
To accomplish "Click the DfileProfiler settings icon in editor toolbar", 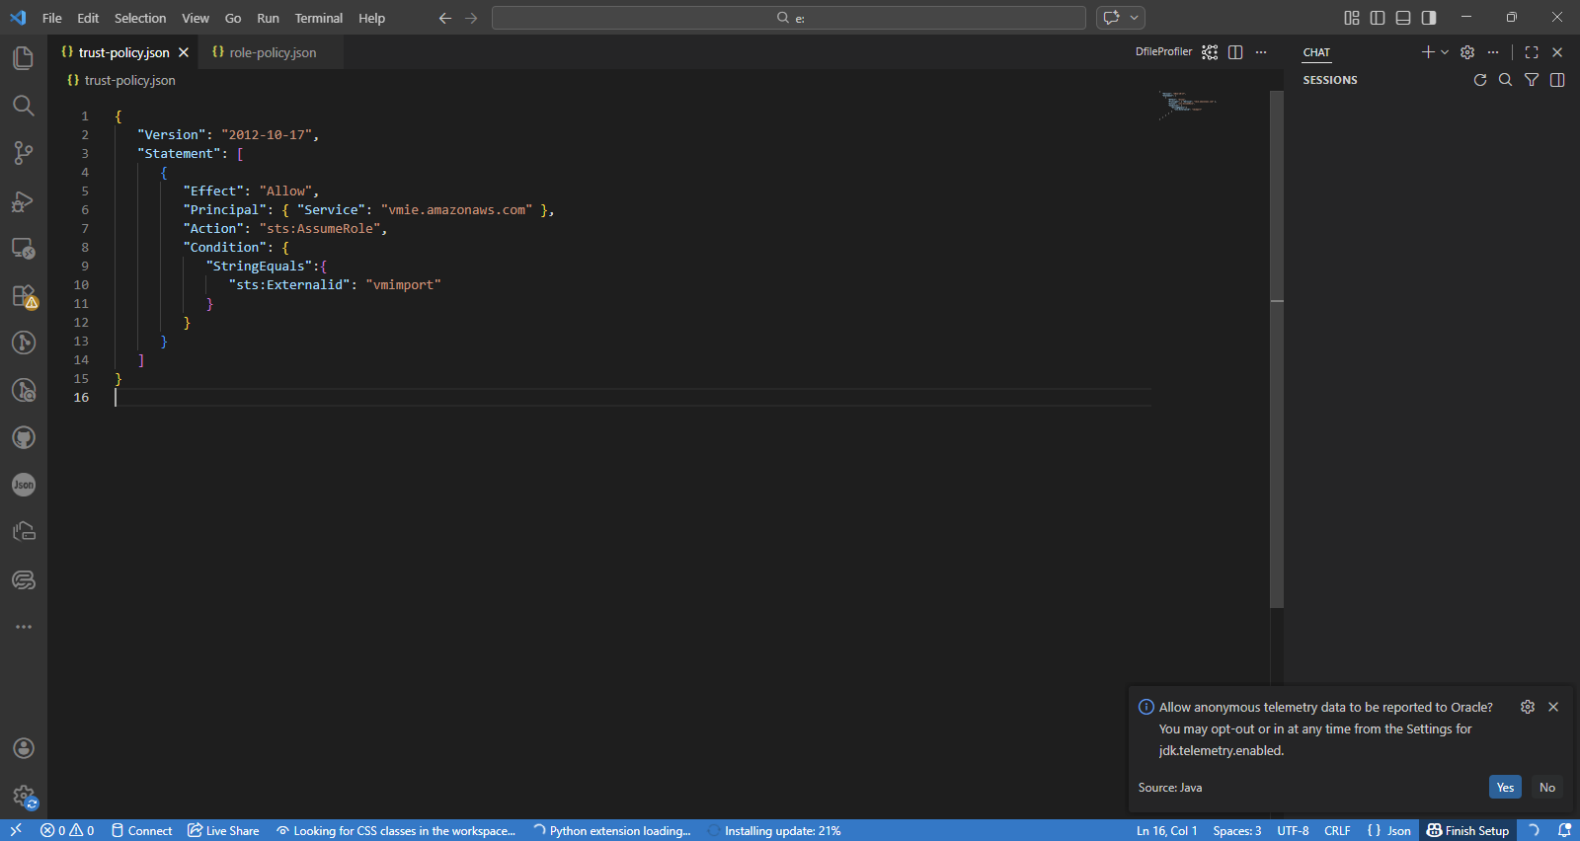I will (x=1210, y=52).
